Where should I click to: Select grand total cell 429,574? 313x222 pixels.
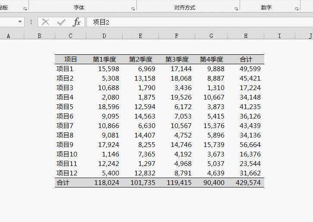246,182
